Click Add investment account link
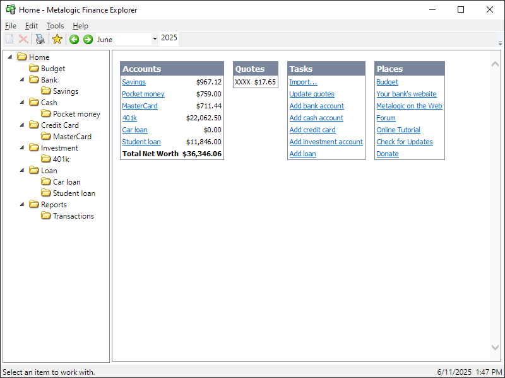The image size is (505, 378). point(326,142)
